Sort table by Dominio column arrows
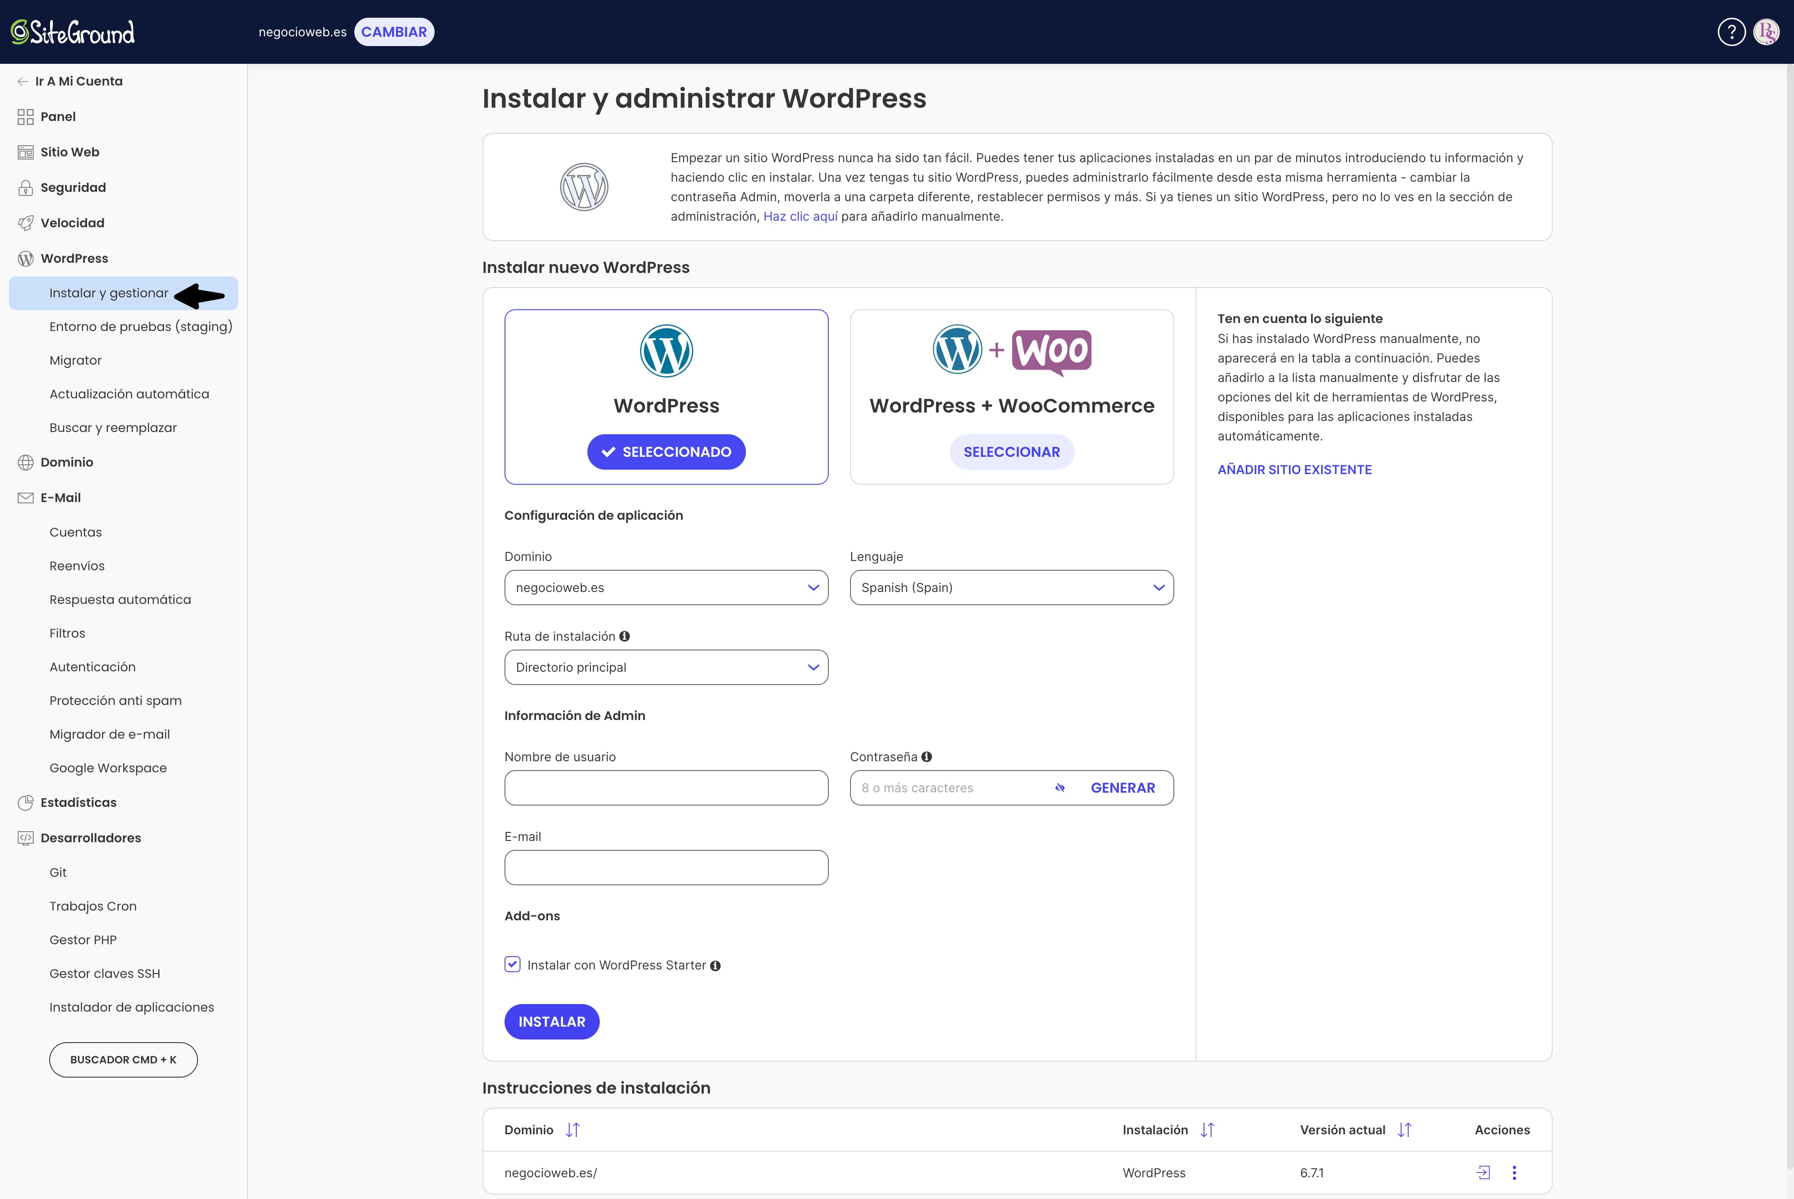Image resolution: width=1794 pixels, height=1199 pixels. coord(572,1130)
